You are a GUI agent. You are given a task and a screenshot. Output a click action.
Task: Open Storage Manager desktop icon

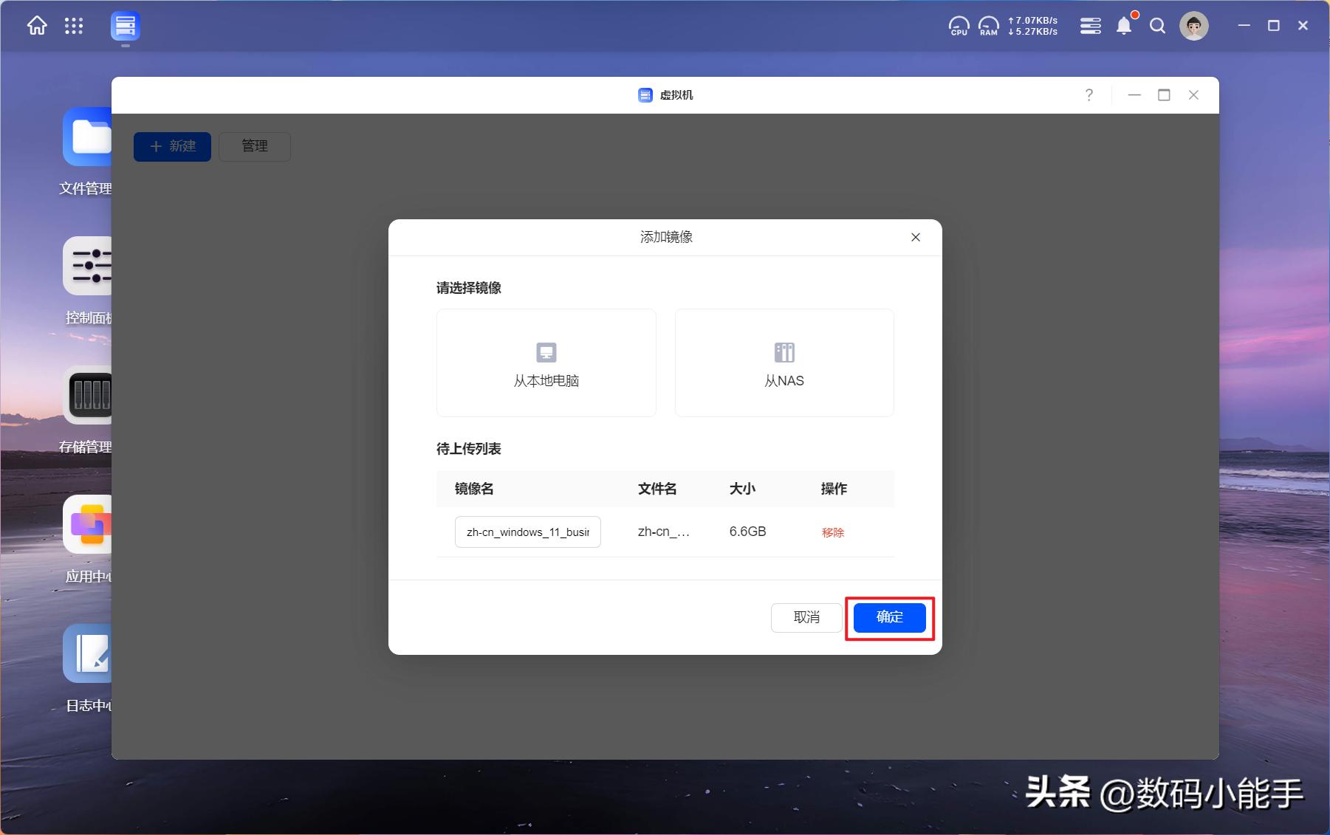[x=87, y=395]
